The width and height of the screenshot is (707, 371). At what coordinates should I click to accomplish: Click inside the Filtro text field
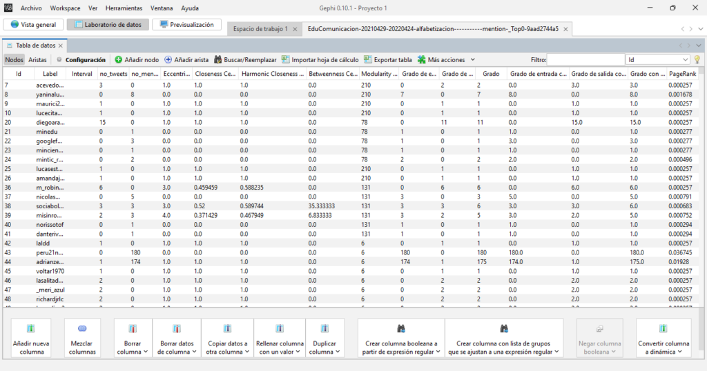click(x=585, y=59)
